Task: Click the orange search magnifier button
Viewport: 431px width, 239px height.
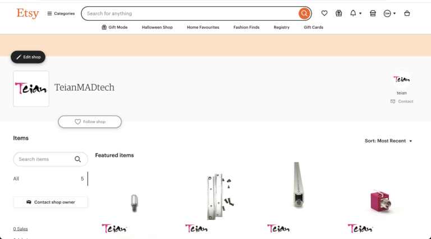Action: (x=304, y=13)
